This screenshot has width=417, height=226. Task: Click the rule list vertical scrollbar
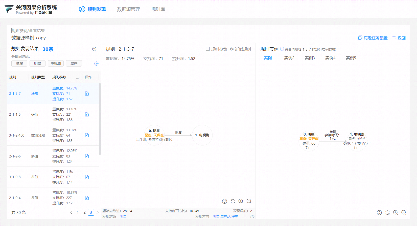tap(100, 119)
